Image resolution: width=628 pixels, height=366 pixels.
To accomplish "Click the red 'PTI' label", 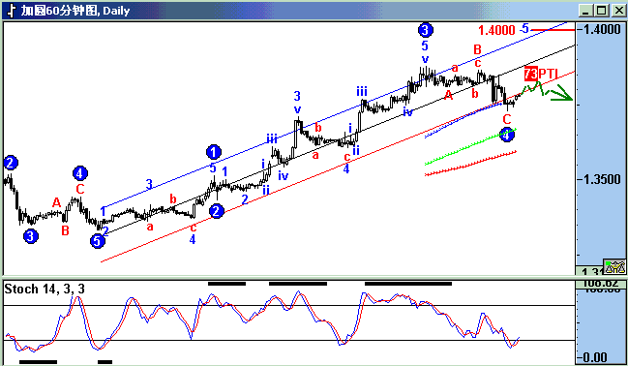I will (x=549, y=74).
